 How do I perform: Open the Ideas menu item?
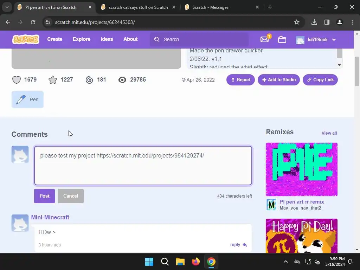coord(107,39)
